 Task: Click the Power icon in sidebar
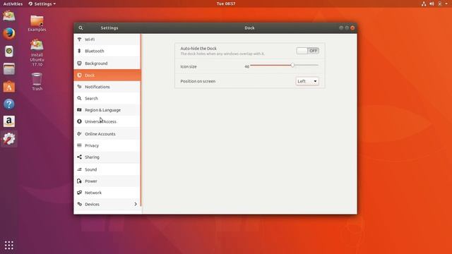coord(79,181)
